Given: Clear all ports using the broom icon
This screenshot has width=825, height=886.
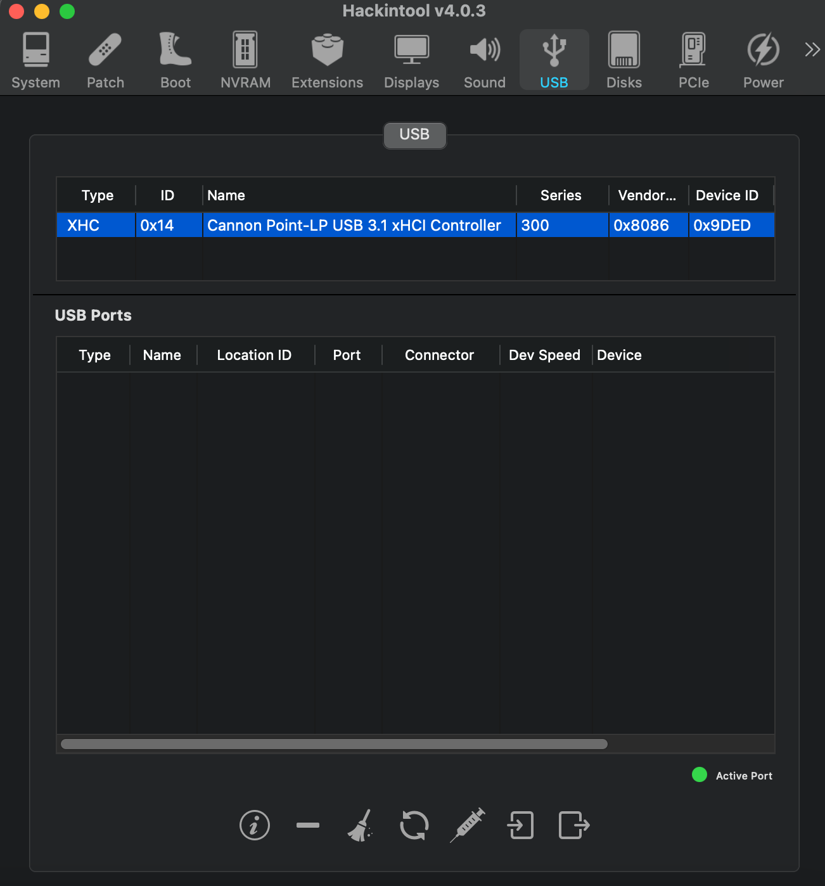Looking at the screenshot, I should pos(361,825).
